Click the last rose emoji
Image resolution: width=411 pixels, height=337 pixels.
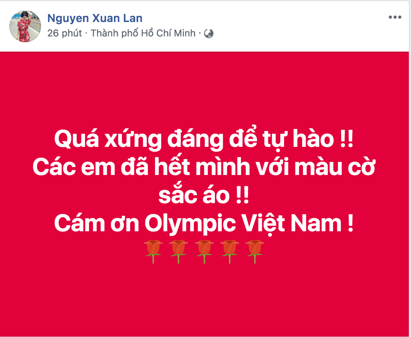255,251
